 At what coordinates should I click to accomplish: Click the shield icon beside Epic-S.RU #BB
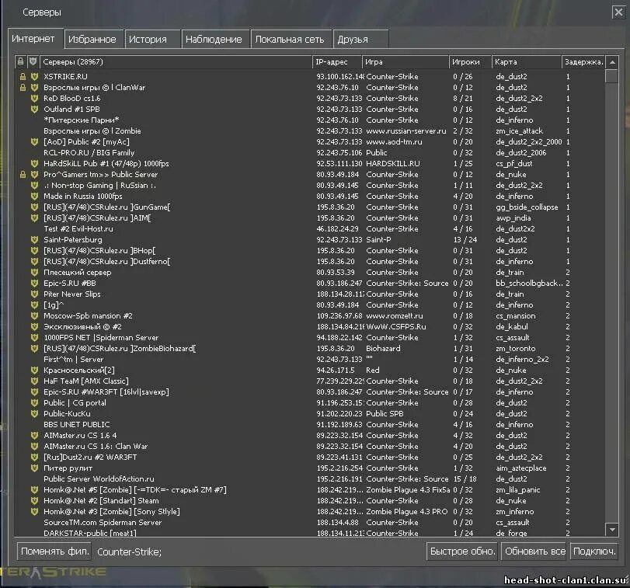[x=34, y=283]
